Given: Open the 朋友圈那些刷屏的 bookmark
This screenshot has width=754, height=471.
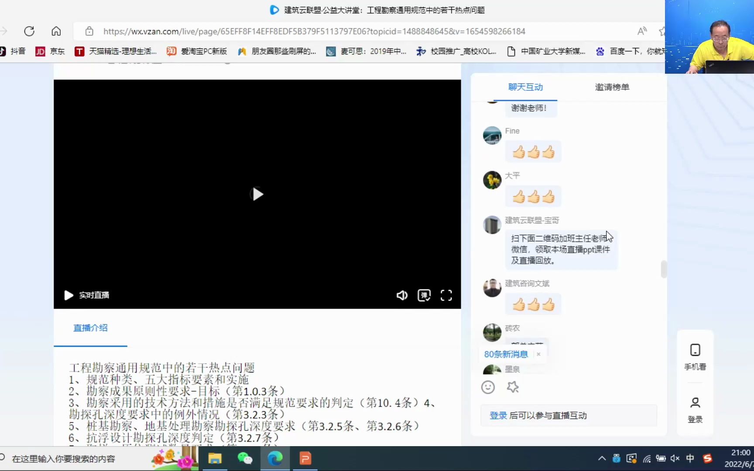Looking at the screenshot, I should (x=277, y=51).
